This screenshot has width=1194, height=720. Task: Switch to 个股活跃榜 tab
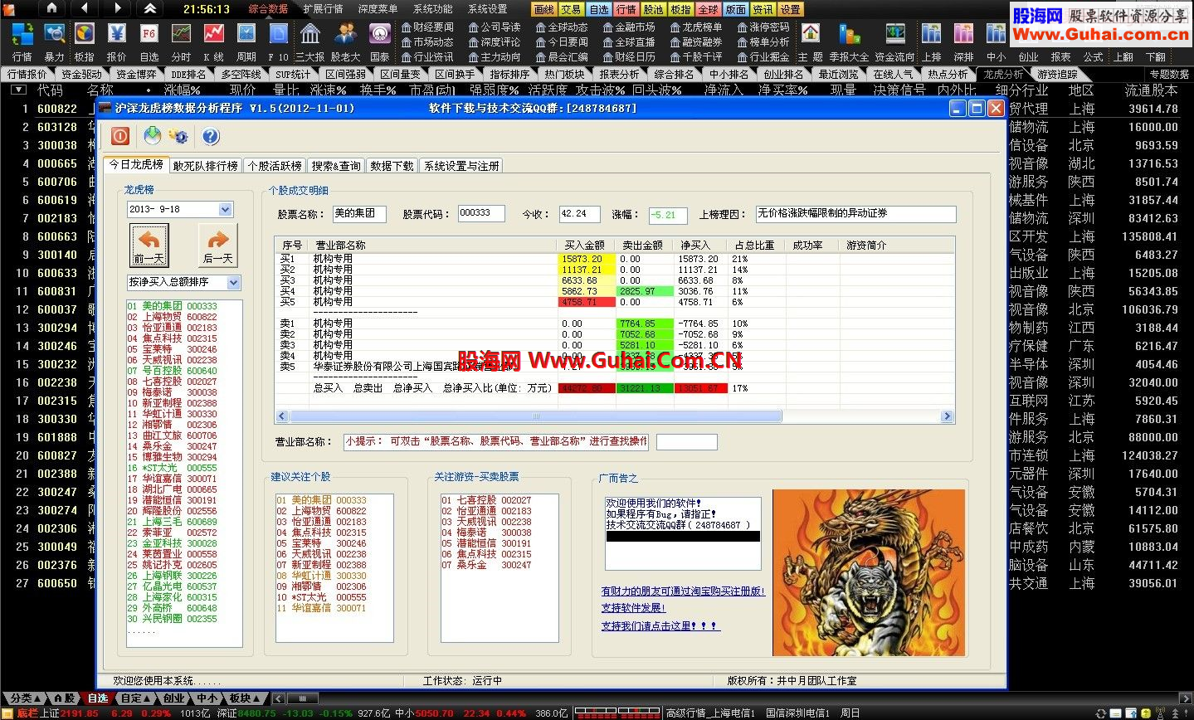275,166
